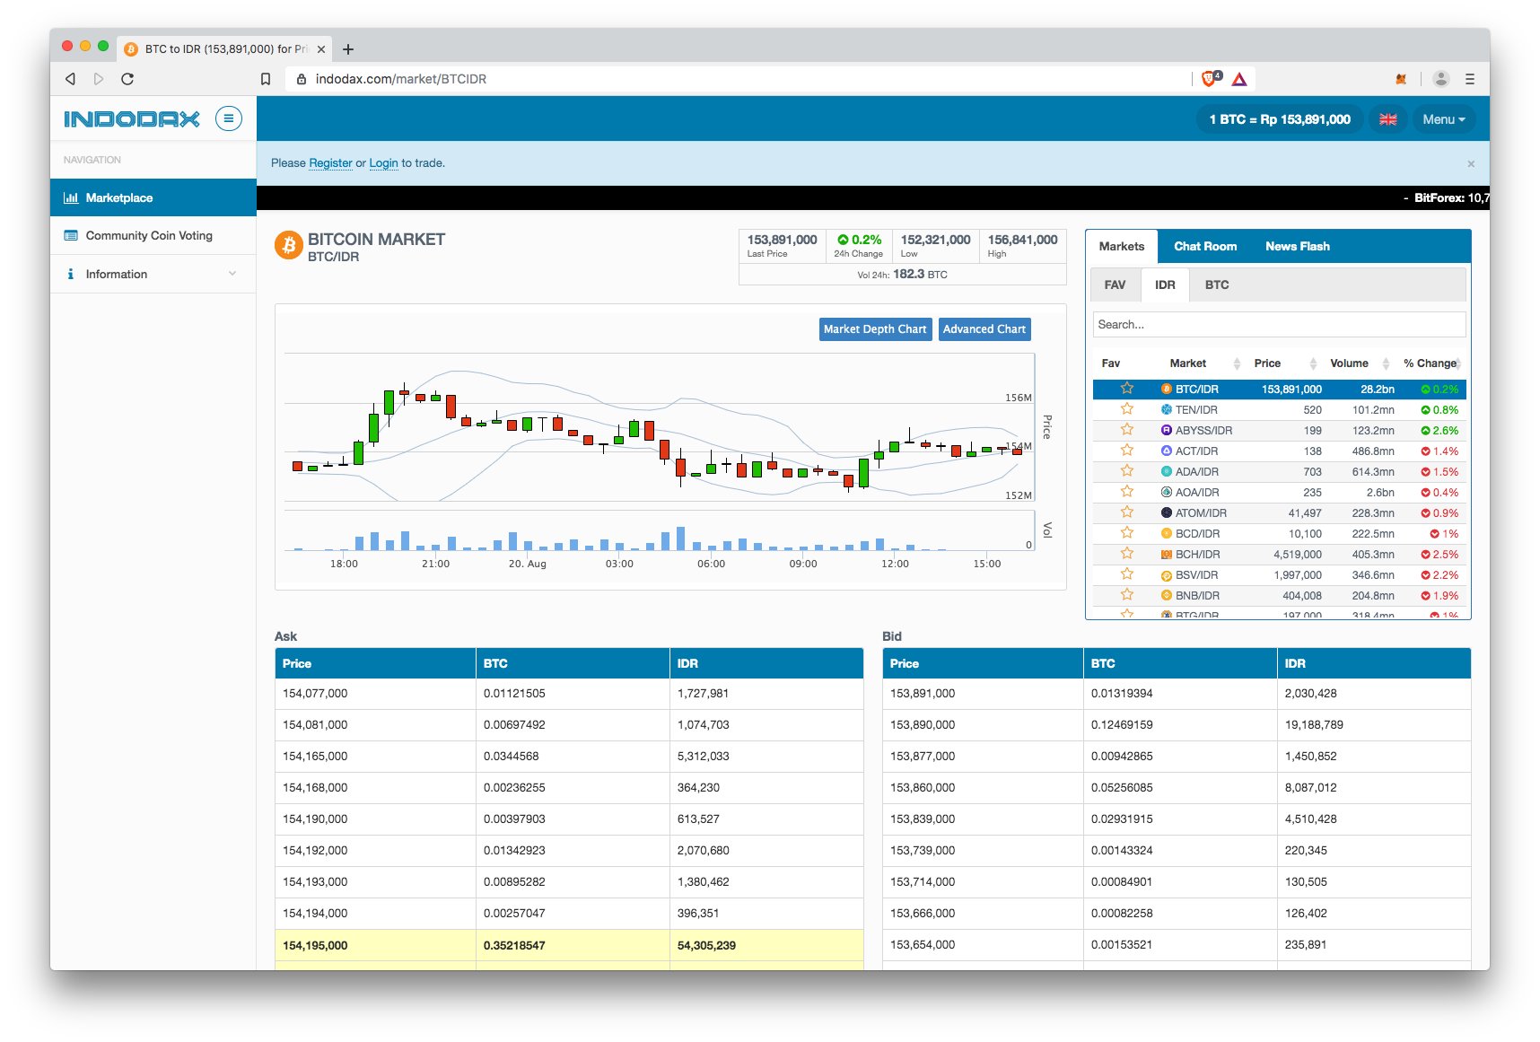Open the browser hamburger menu

coord(1470,79)
